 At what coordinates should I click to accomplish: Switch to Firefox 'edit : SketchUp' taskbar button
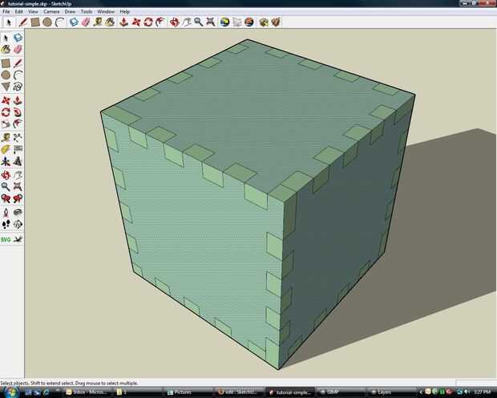click(240, 392)
